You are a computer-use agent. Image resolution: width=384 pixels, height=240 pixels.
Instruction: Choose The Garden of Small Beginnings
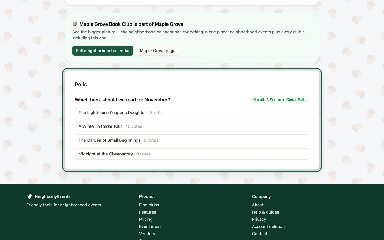(x=192, y=140)
